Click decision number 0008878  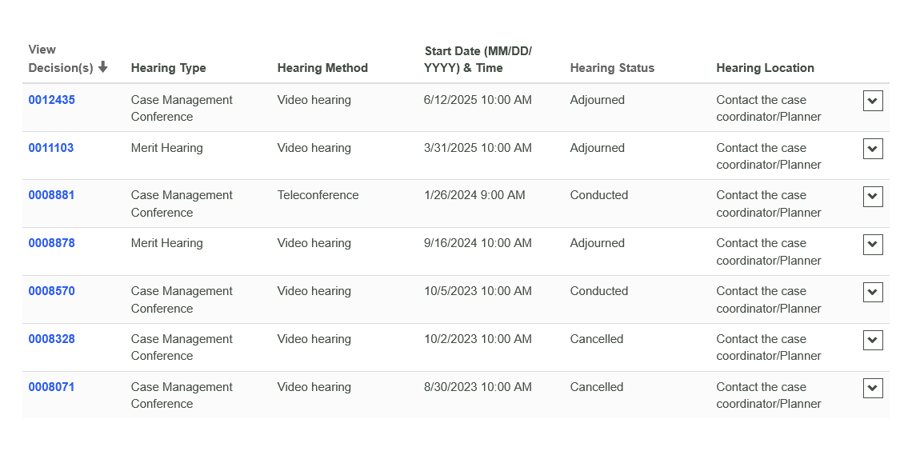(x=52, y=243)
